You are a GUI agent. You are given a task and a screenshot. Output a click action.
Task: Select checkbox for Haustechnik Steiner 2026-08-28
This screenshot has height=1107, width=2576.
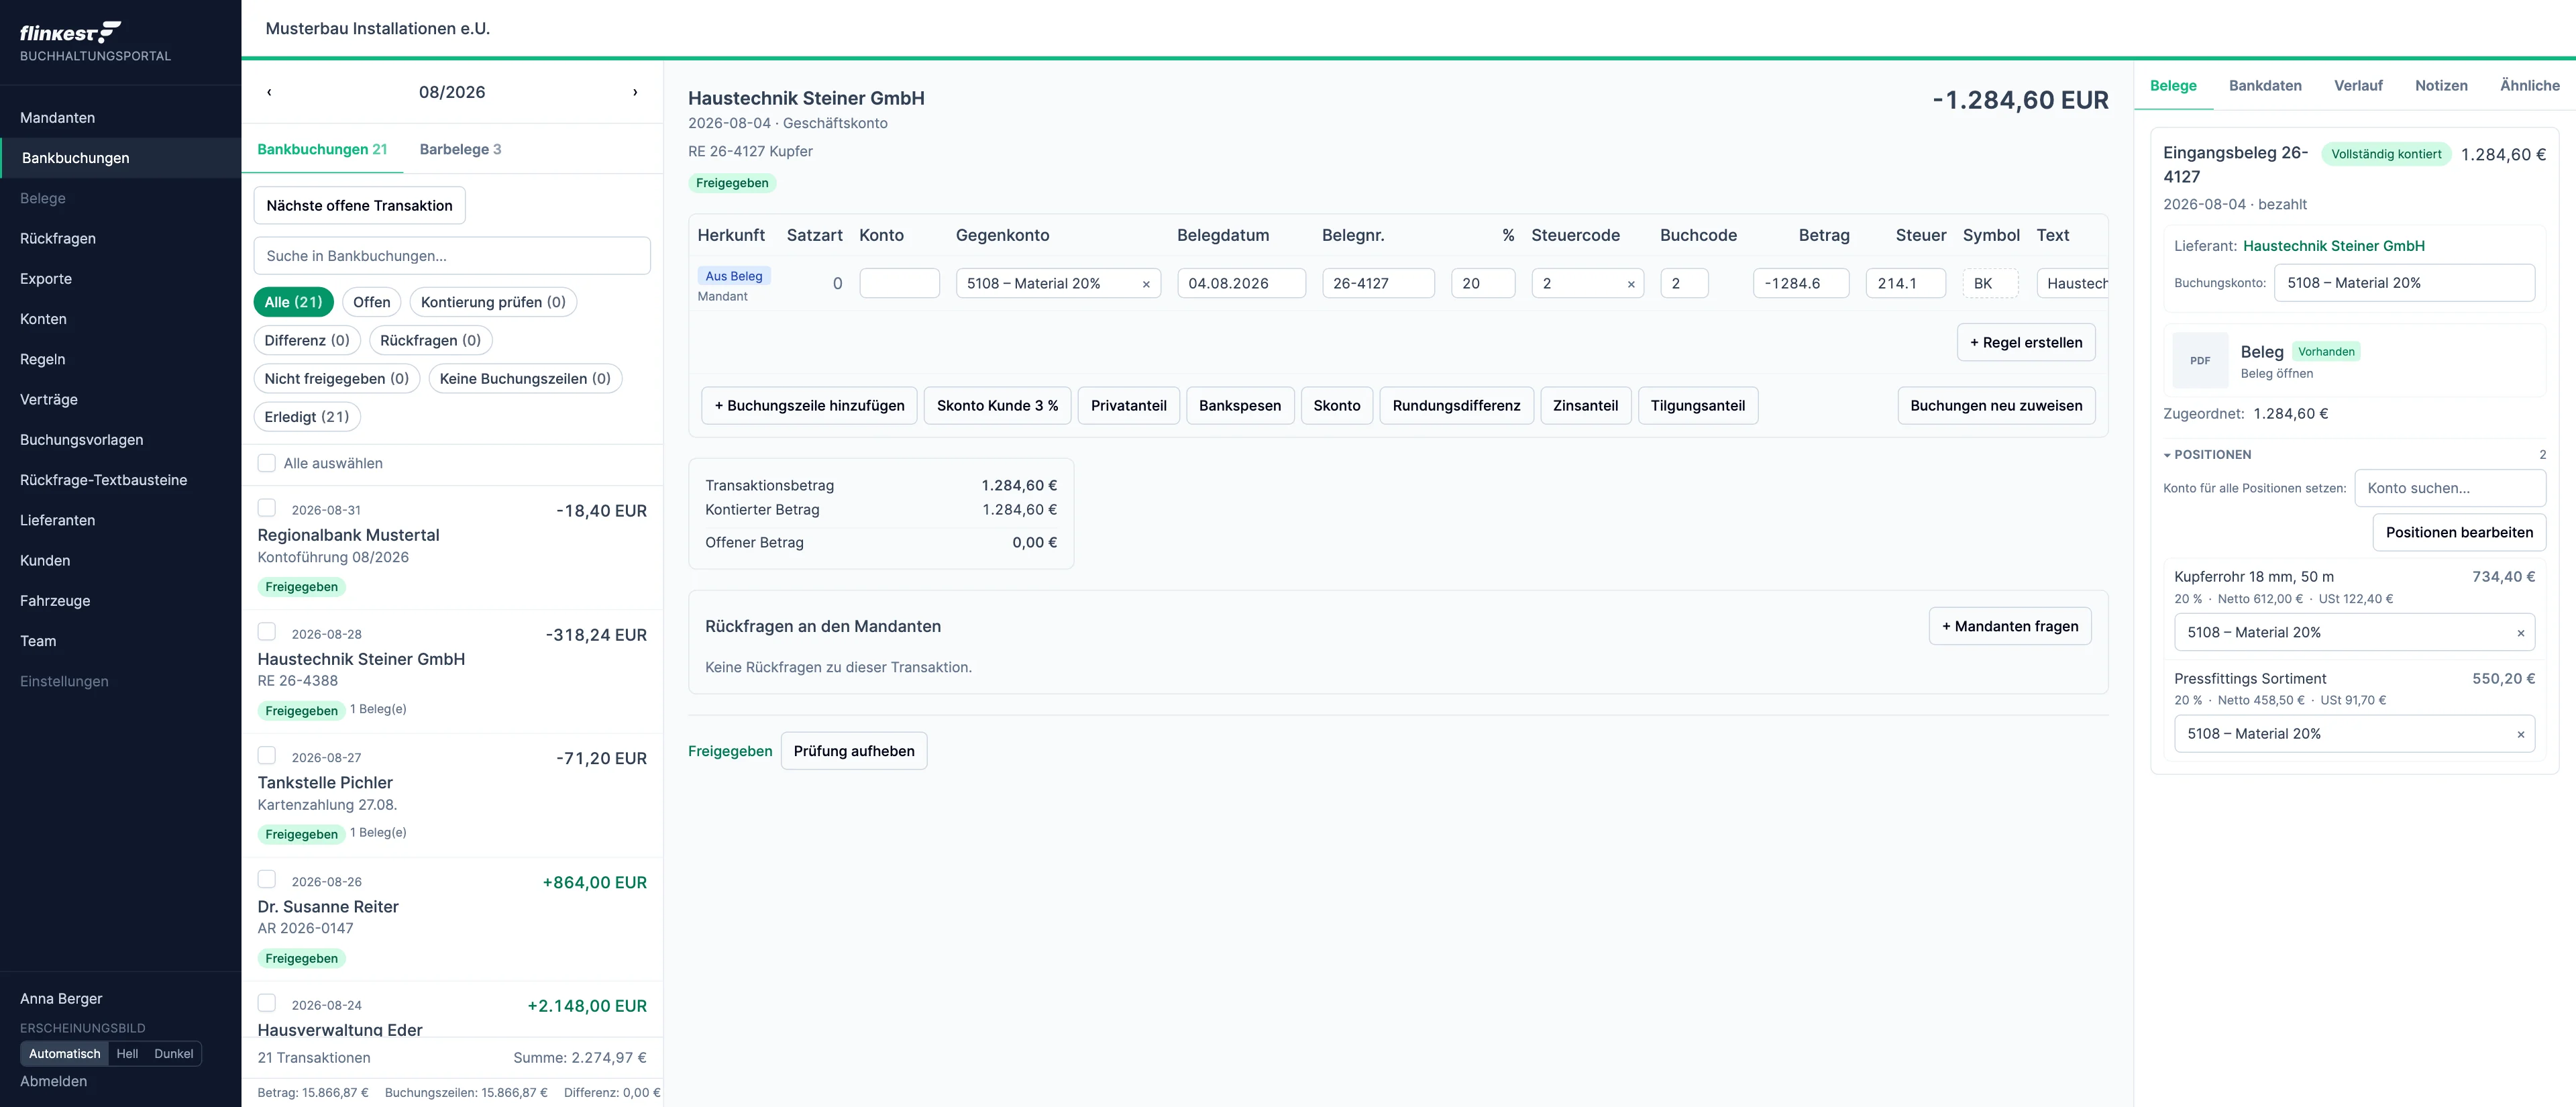pyautogui.click(x=267, y=632)
